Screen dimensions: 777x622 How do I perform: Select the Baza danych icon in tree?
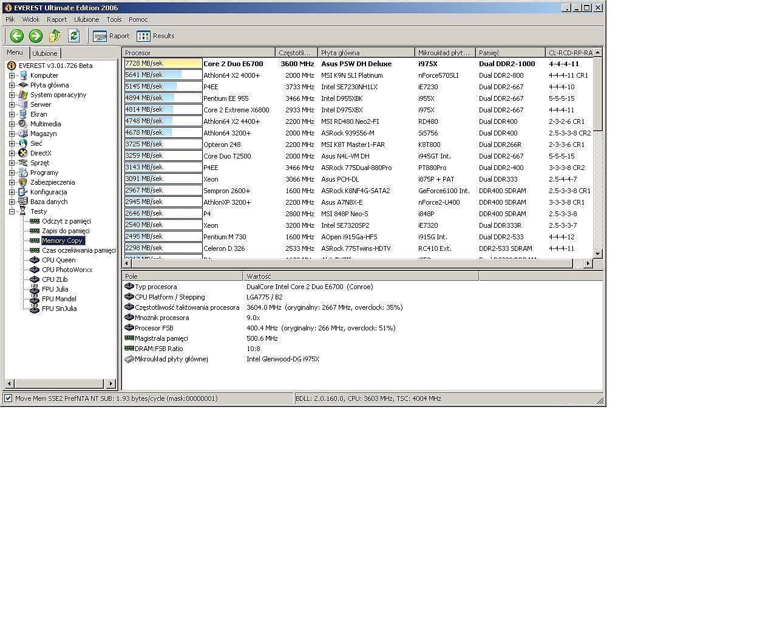(23, 202)
